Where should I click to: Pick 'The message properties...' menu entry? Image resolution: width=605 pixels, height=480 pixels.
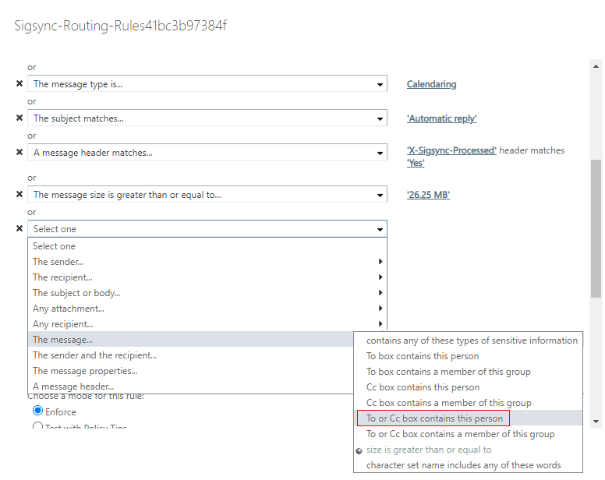point(85,371)
